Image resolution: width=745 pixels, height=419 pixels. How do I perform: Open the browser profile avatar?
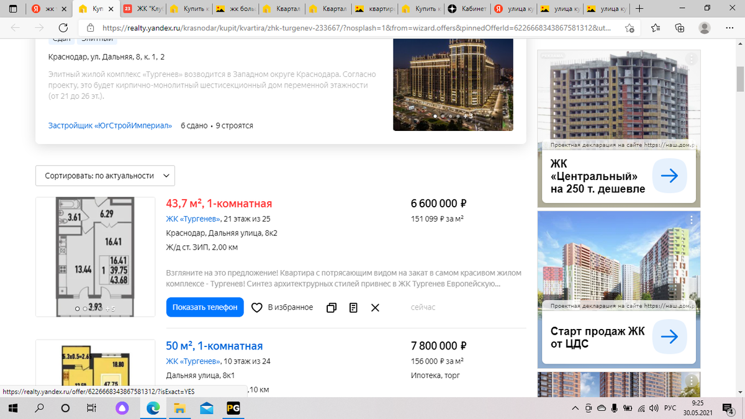click(x=705, y=28)
